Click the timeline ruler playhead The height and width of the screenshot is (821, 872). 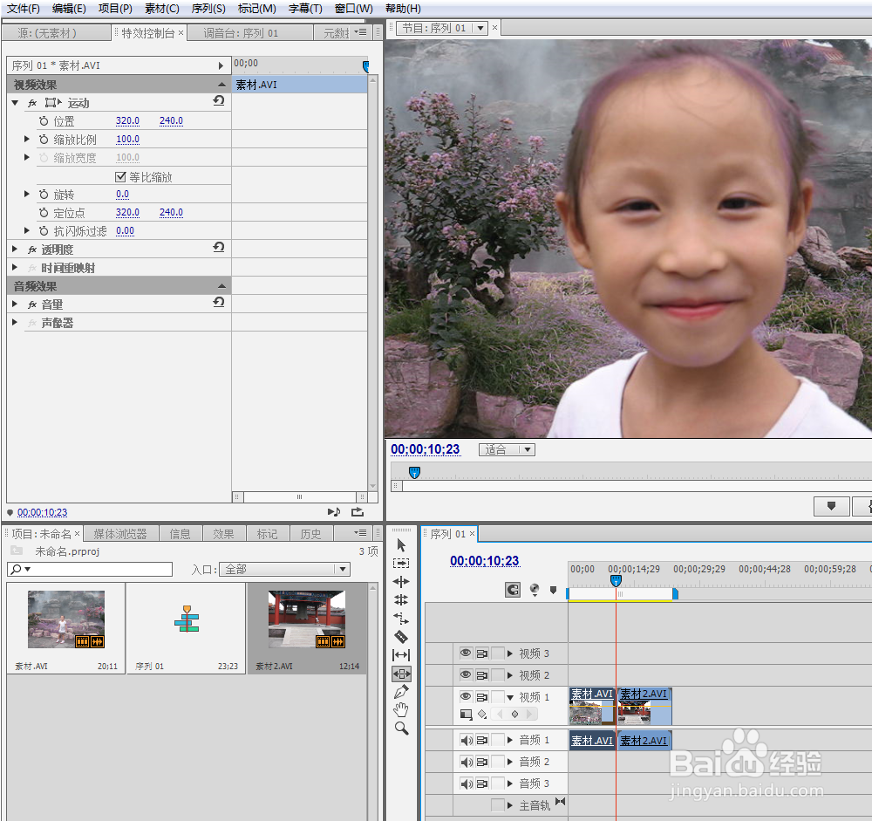coord(616,581)
